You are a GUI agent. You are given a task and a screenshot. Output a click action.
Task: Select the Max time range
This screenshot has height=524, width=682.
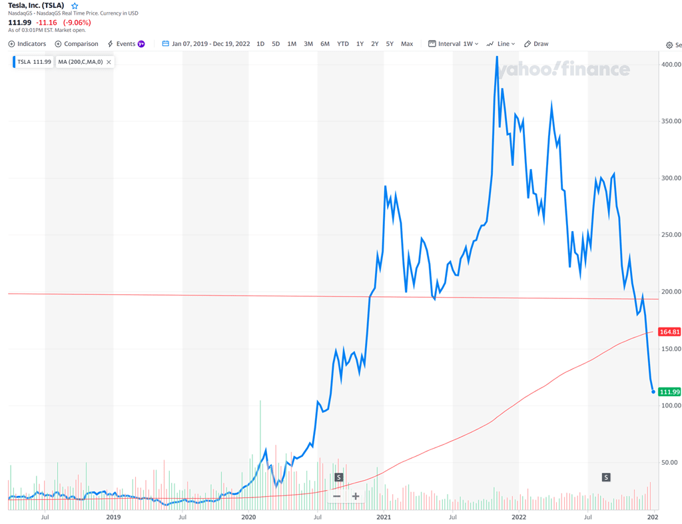tap(406, 44)
